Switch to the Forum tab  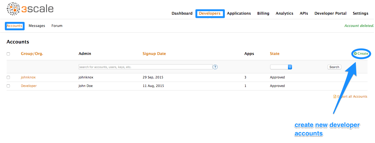coord(57,26)
